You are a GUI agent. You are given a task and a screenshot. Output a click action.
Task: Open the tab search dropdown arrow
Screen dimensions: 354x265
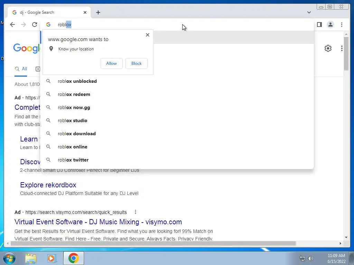[x=309, y=12]
